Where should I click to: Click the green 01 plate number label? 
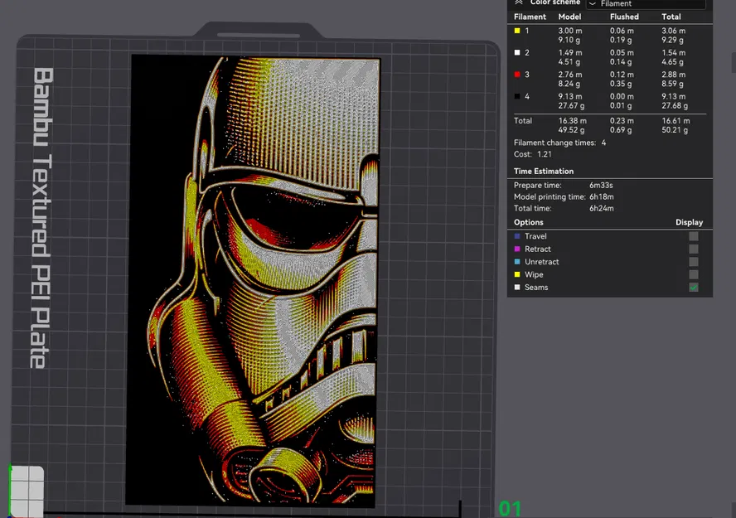(x=510, y=506)
